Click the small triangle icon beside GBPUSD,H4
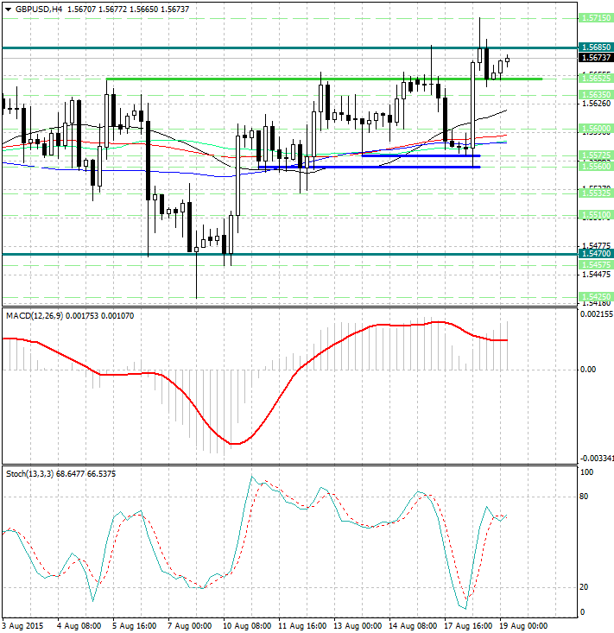This screenshot has height=633, width=614. pyautogui.click(x=7, y=9)
